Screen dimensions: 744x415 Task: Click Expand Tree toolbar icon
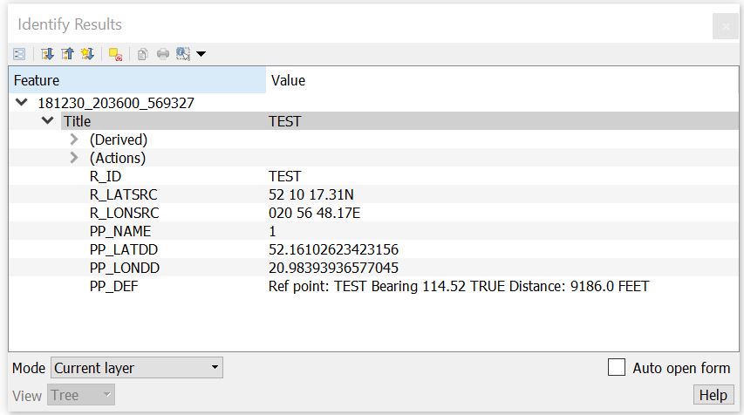[47, 54]
